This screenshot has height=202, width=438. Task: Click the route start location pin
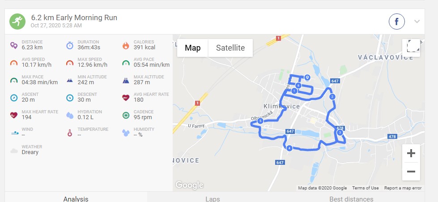pyautogui.click(x=307, y=77)
